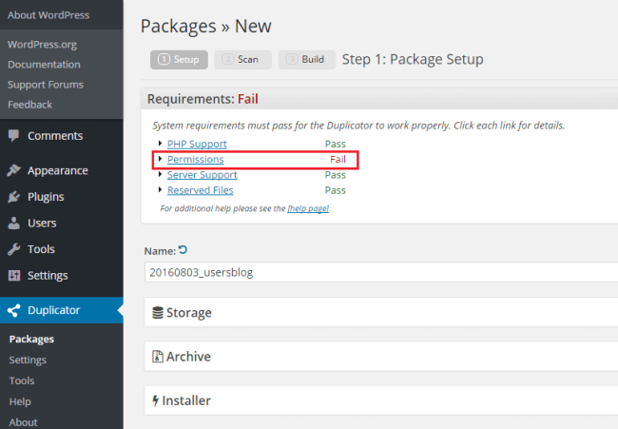The width and height of the screenshot is (618, 429).
Task: Open Duplicator Settings submenu item
Action: [28, 360]
